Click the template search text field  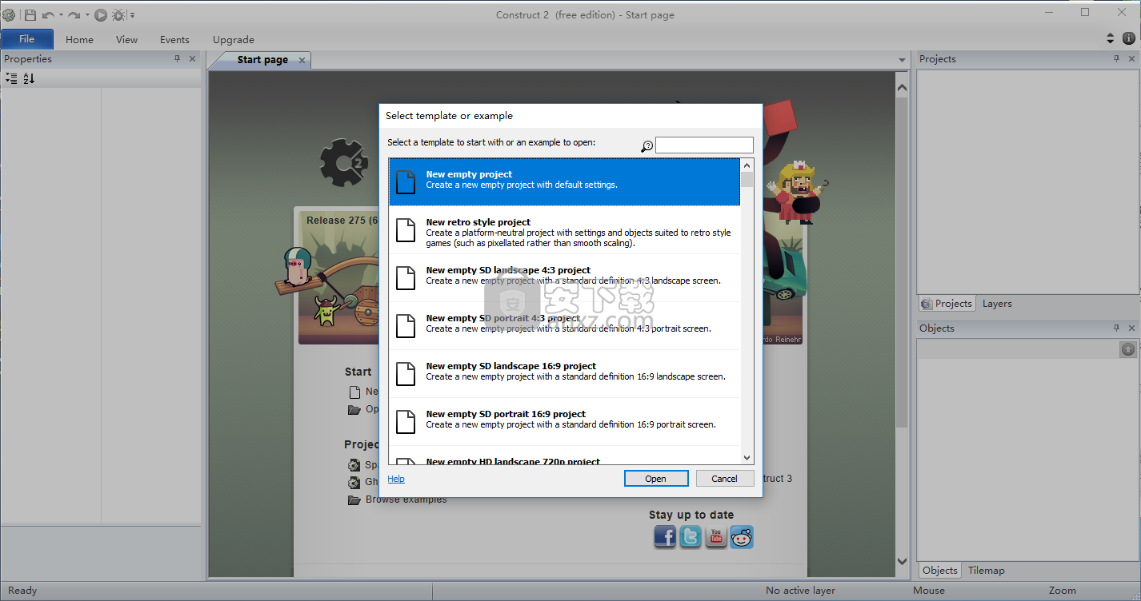pos(704,145)
